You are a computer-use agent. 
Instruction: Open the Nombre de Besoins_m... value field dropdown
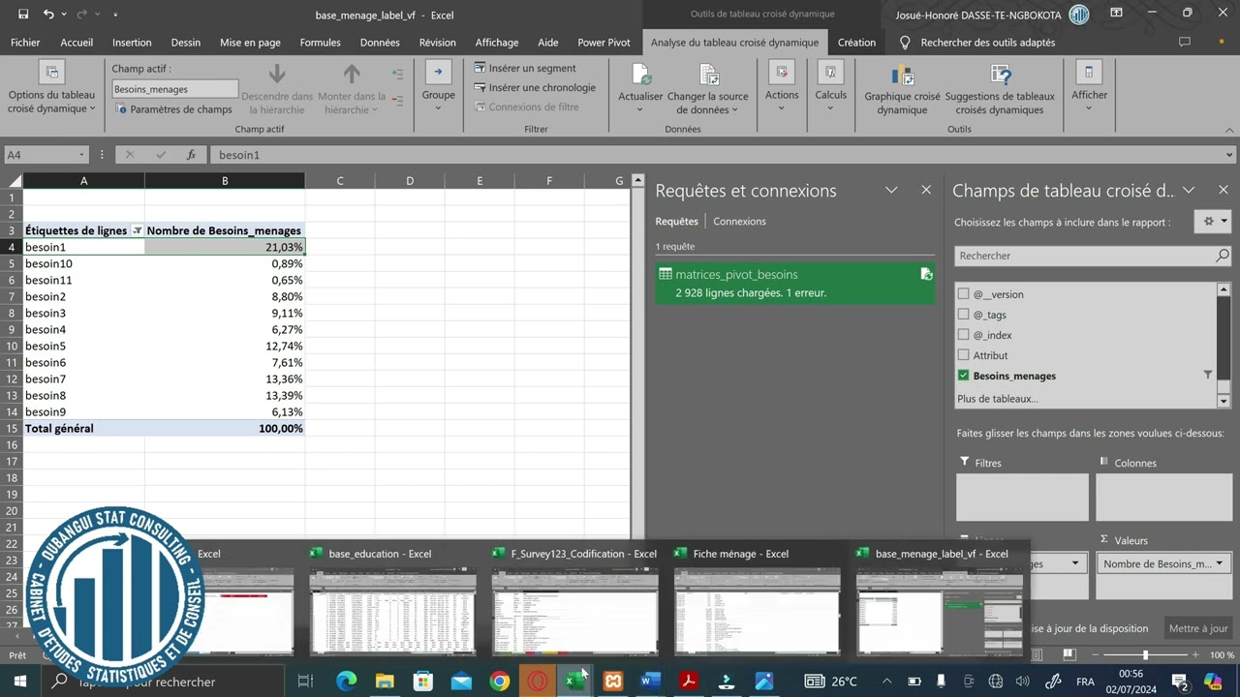tap(1219, 563)
